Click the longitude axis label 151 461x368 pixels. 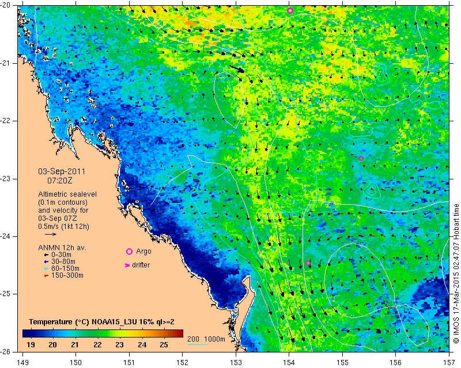(x=129, y=362)
